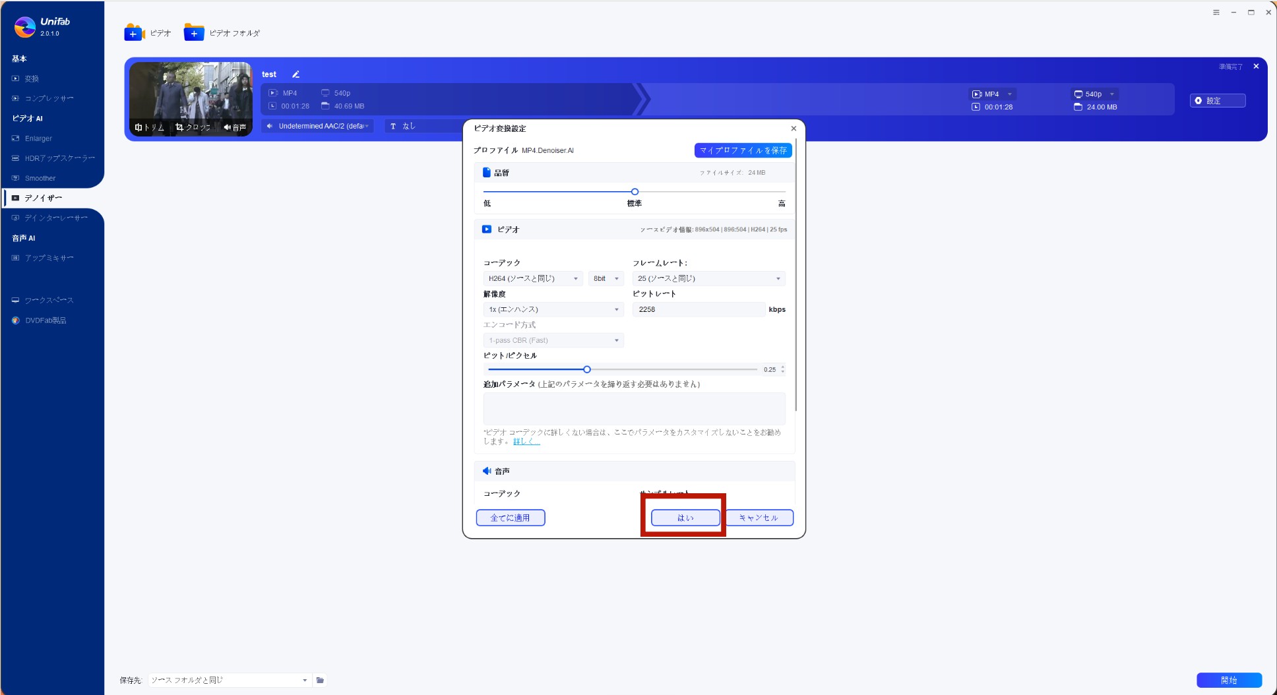This screenshot has width=1277, height=695.
Task: Open the Trim tool on the thumbnail
Action: (149, 127)
